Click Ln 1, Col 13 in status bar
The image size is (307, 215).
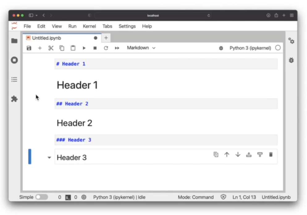coord(244,197)
